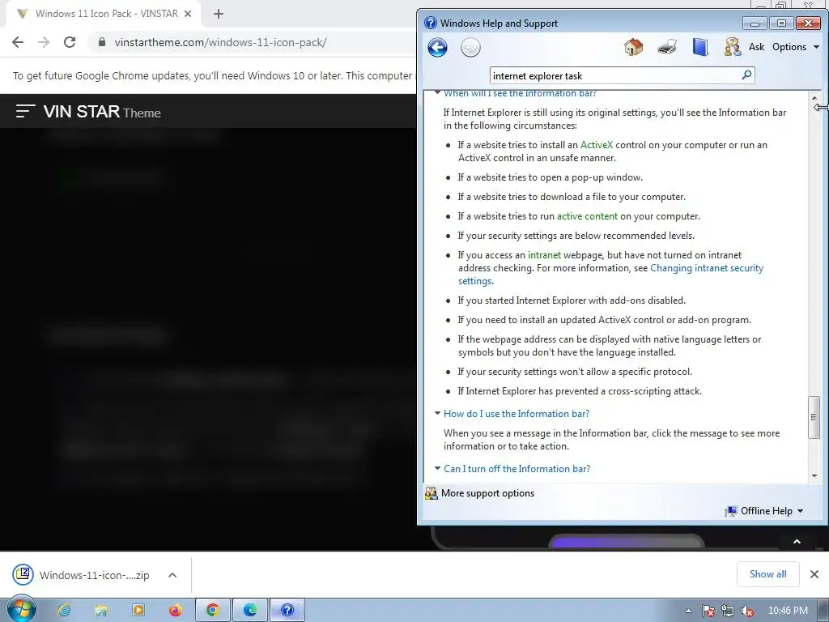Open the VIN STAR hamburger menu

pyautogui.click(x=25, y=111)
